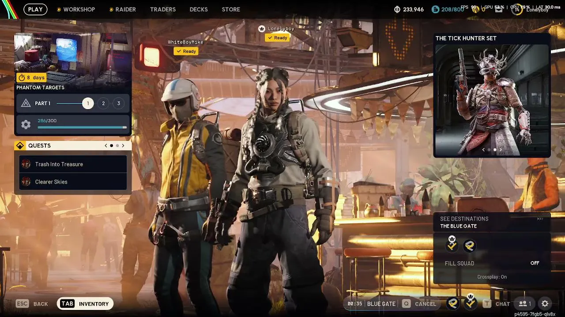Screen dimensions: 565x317
Task: Open the settings gear in bottom bar
Action: coord(545,304)
